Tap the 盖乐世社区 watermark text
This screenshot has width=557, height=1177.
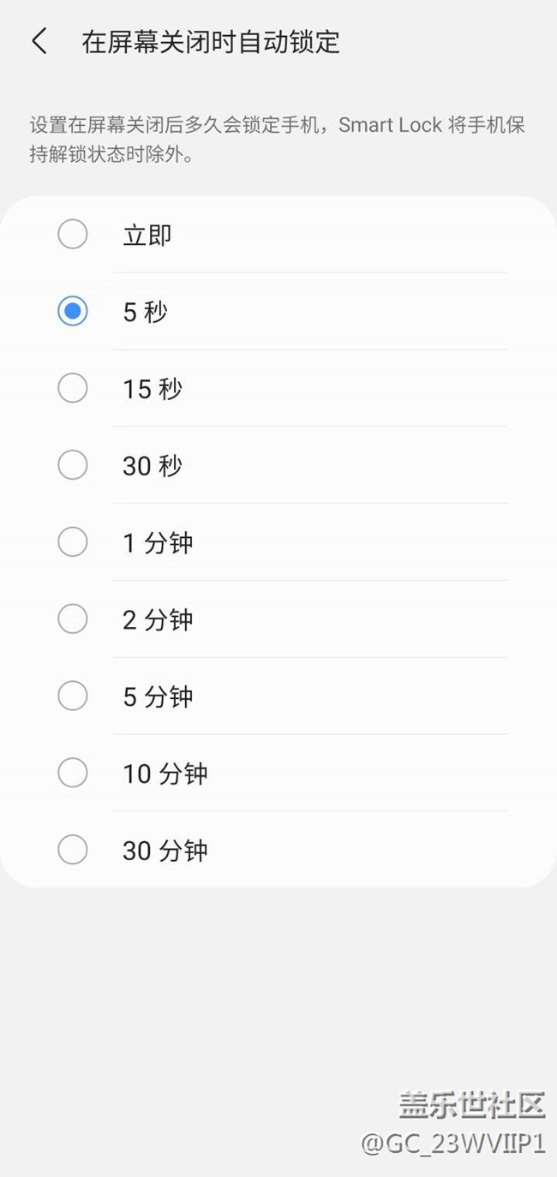tap(472, 1104)
